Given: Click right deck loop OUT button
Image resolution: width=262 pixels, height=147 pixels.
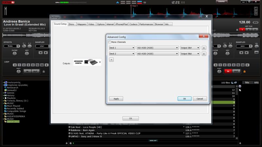Looking at the screenshot, I should click(236, 72).
